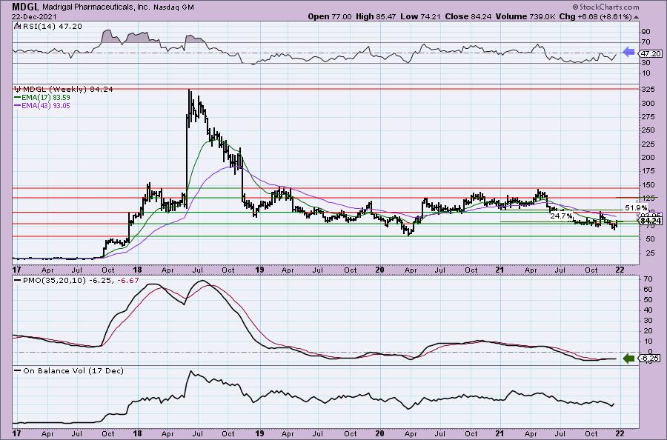Click the 325 price axis label
Image resolution: width=667 pixels, height=440 pixels.
tap(648, 90)
